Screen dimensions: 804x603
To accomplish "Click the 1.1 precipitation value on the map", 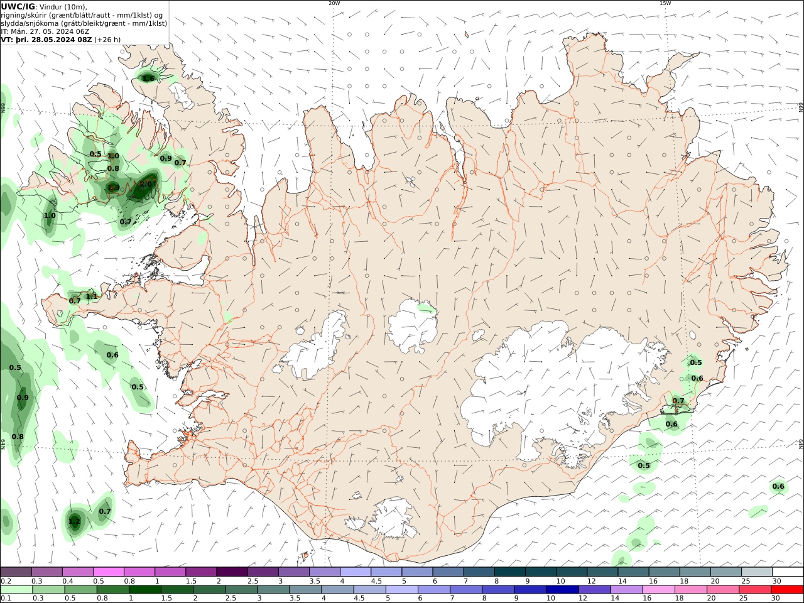I will 92,296.
